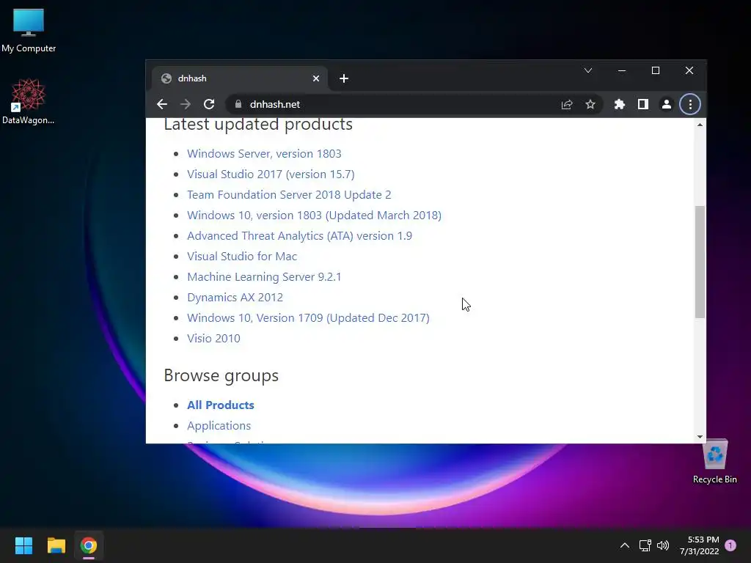Open the Windows Start menu

click(x=23, y=545)
